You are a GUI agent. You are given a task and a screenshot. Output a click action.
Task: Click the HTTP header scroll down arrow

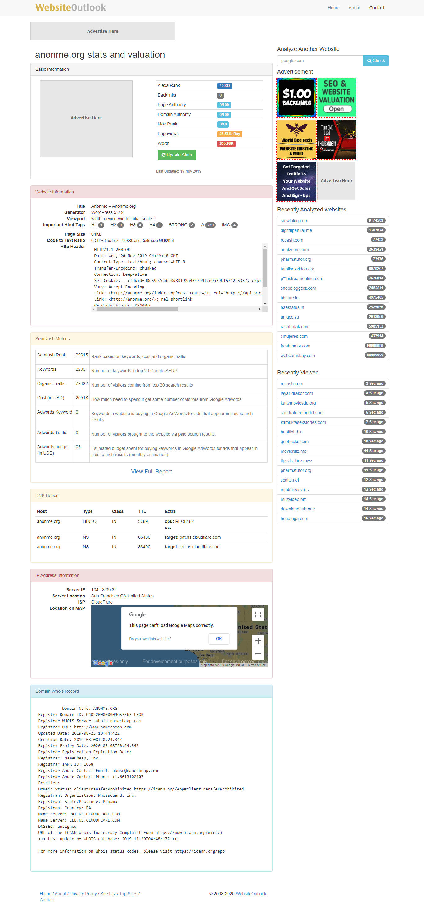click(x=265, y=304)
